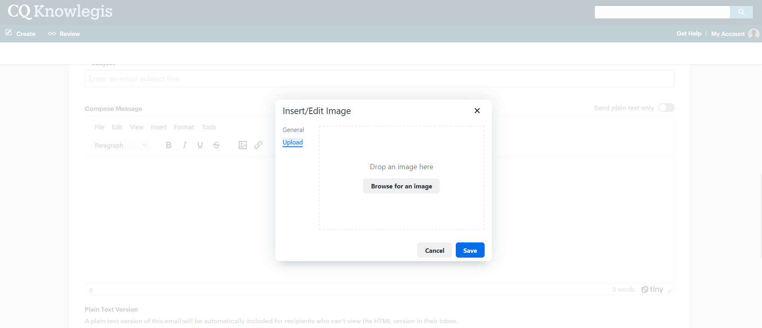Cancel the image dialog
762x328 pixels.
[x=435, y=250]
